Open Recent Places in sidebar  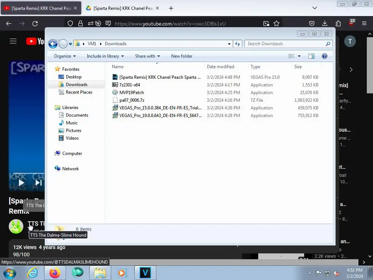coord(79,92)
